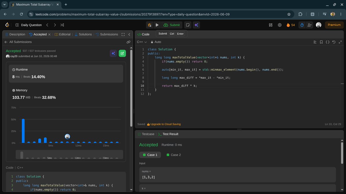Click Upgrade to Cloud Saving link
The width and height of the screenshot is (346, 194).
tap(164, 124)
